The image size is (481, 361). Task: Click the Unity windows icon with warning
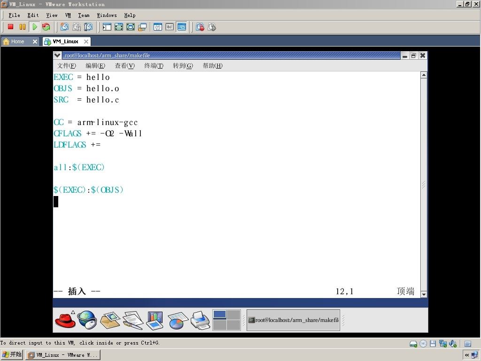[x=142, y=27]
